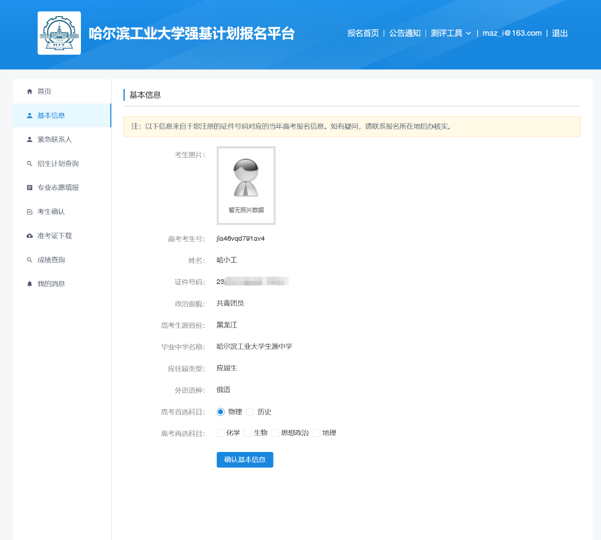
Task: Enable the 地理 checkbox
Action: pos(317,433)
